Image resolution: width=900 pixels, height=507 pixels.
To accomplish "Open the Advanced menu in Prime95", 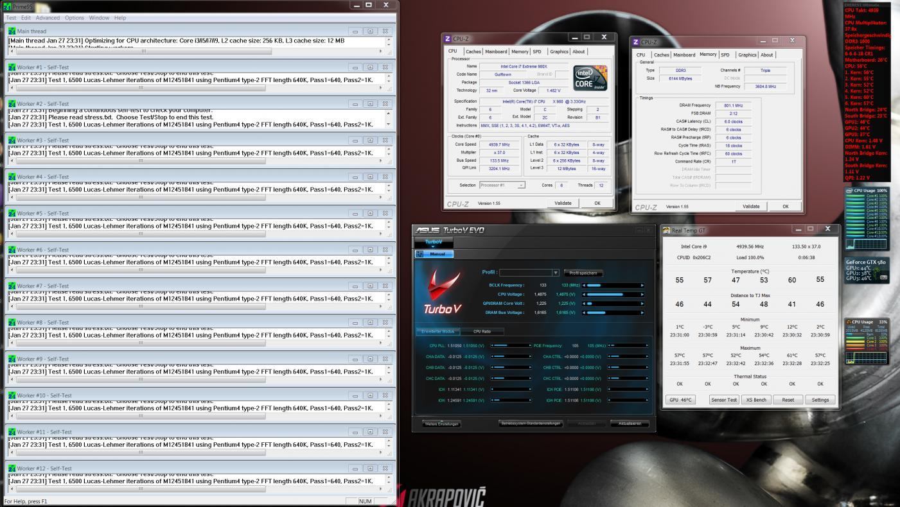I will click(x=48, y=17).
